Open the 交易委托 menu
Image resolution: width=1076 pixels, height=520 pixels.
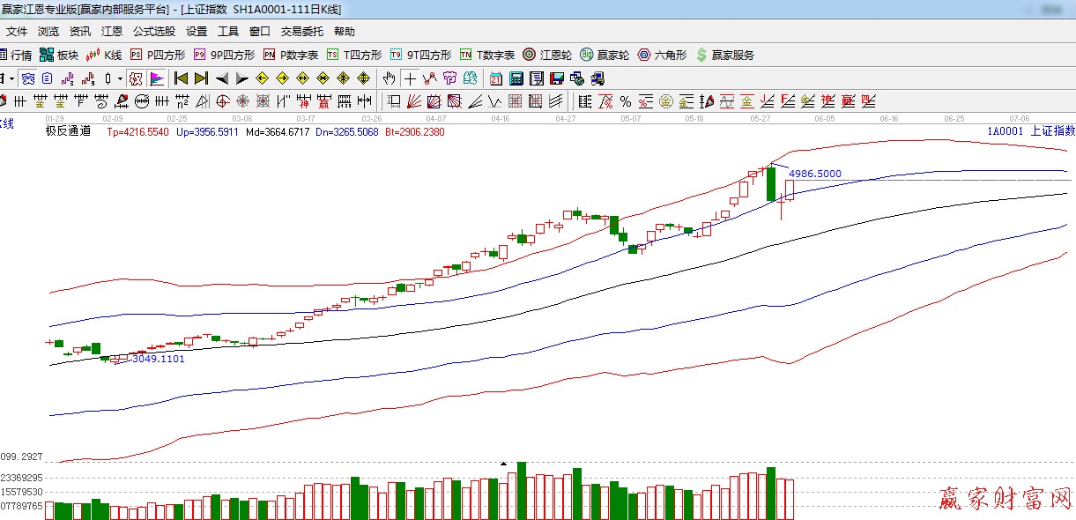coord(302,32)
